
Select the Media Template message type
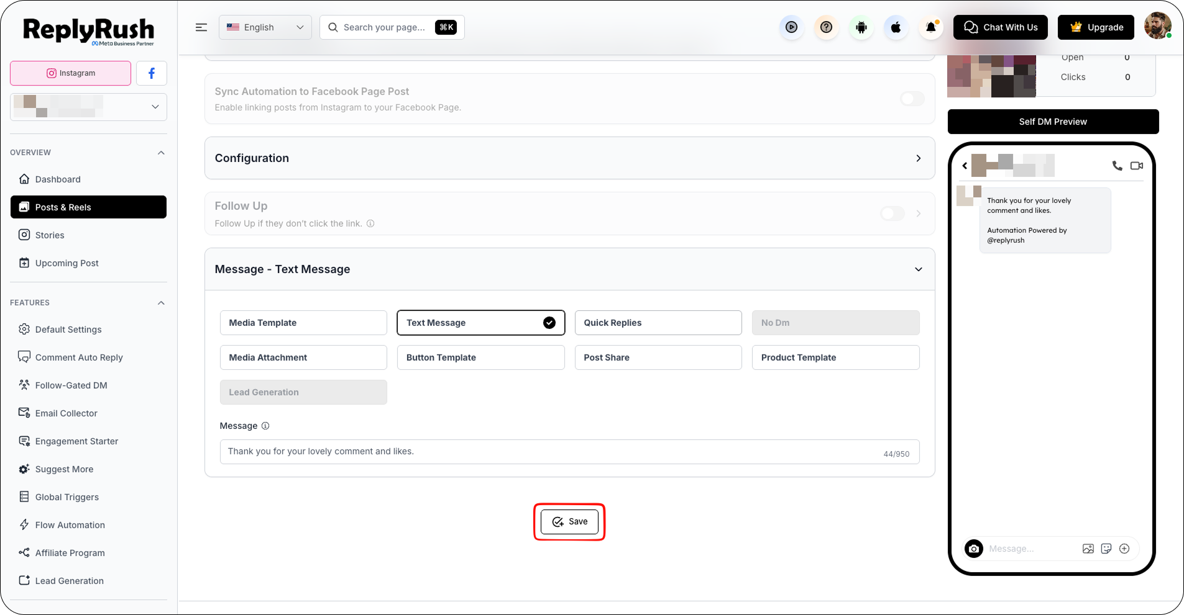[x=303, y=323]
